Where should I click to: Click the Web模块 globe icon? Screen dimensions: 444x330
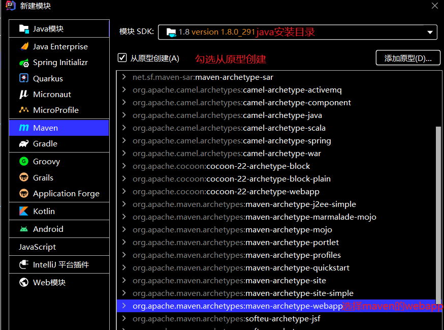coord(24,282)
